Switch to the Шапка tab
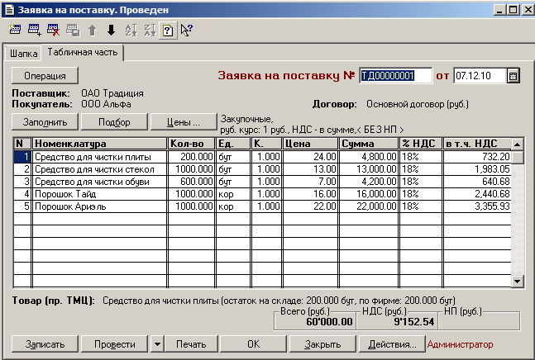Viewport: 535px width, 360px height. pos(22,54)
